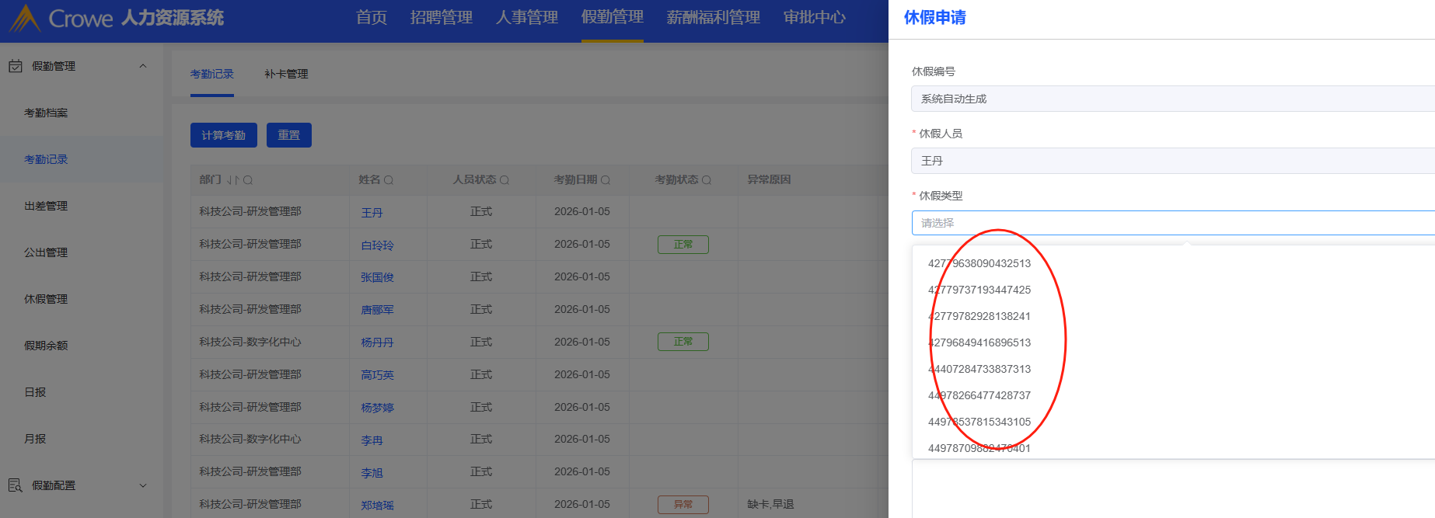Screen dimensions: 1435x518
Task: Open 薪酬福利管理 in top navigation
Action: tap(713, 18)
